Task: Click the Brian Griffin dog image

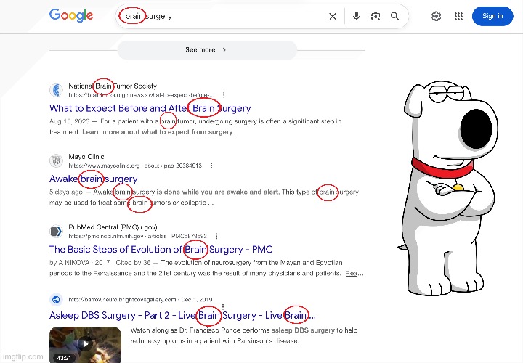Action: click(448, 187)
